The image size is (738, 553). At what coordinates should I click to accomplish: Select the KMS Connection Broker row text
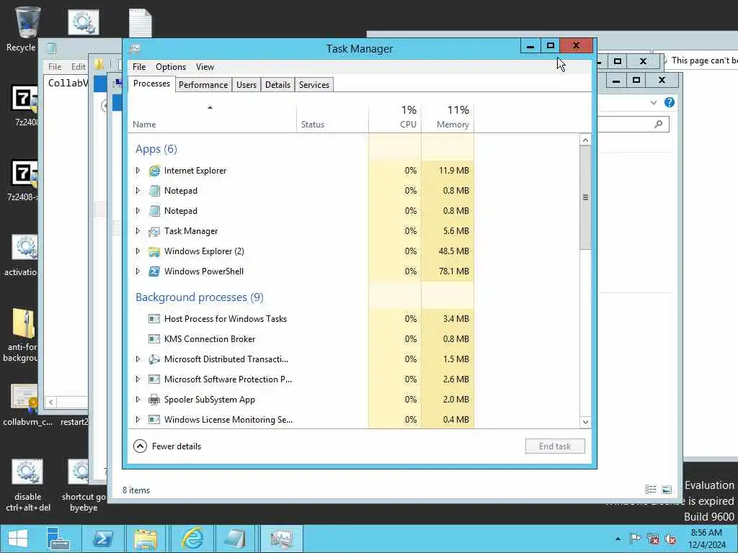click(210, 339)
